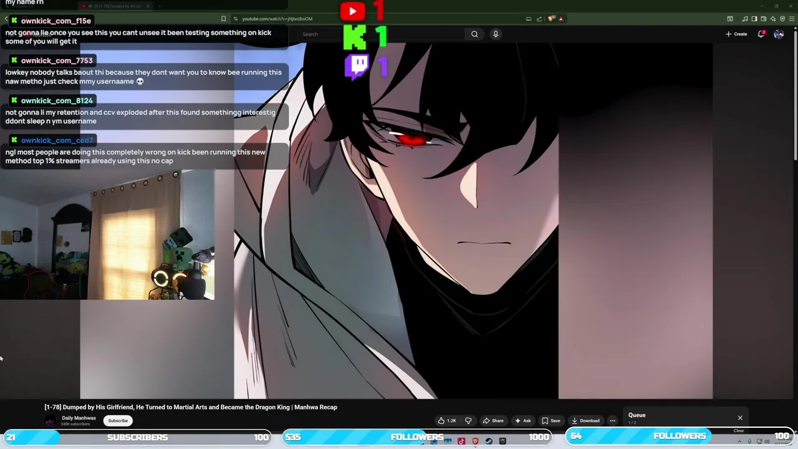The image size is (798, 449).
Task: Start voice search with the microphone icon
Action: [496, 34]
